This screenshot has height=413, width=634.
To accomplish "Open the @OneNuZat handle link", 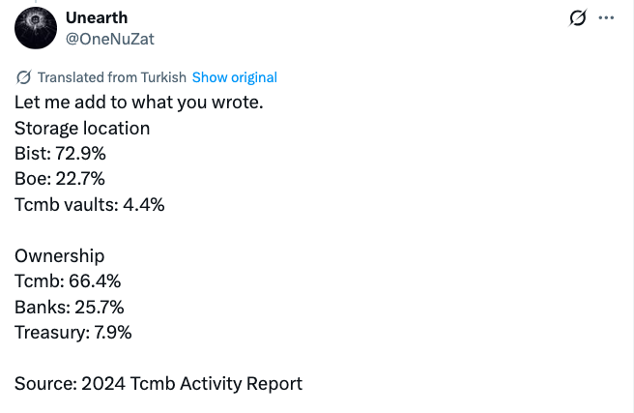I will [x=109, y=39].
